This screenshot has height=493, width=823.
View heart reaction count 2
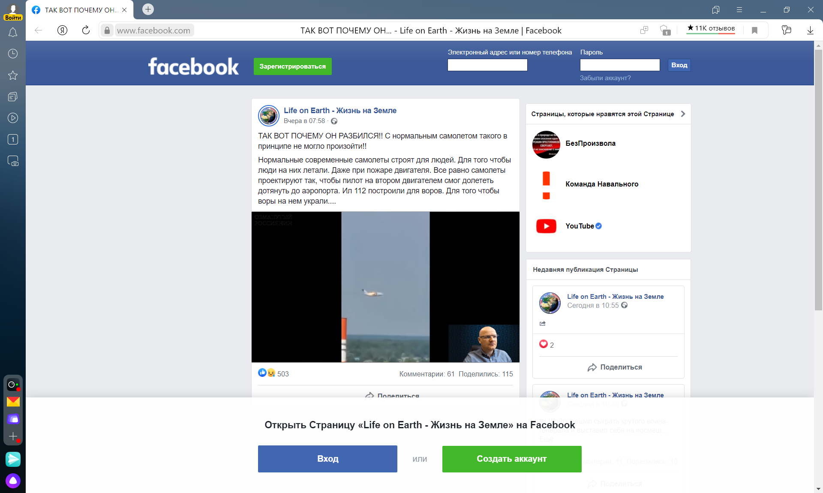(547, 344)
